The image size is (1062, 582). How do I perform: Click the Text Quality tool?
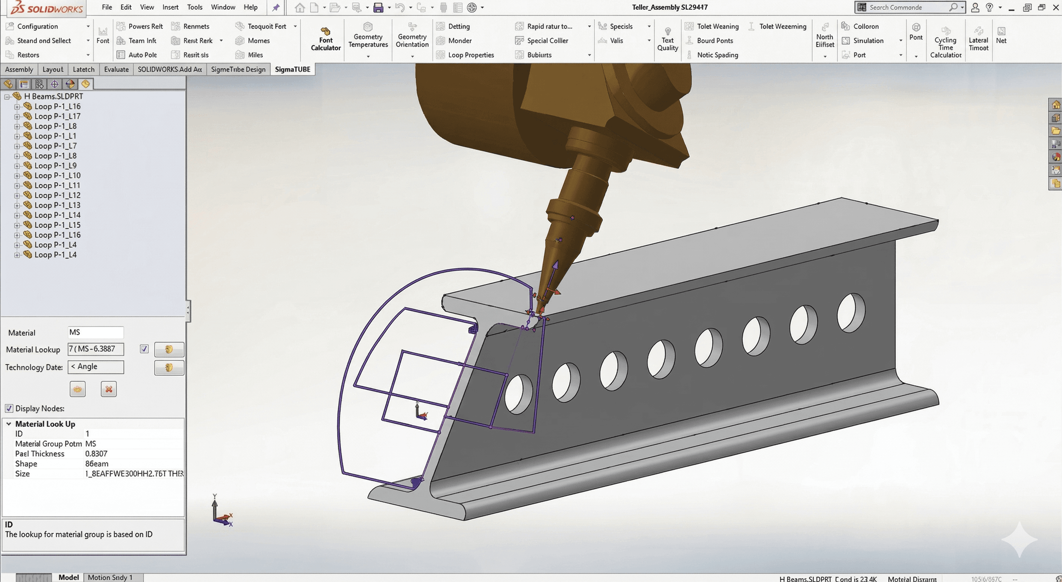point(667,40)
